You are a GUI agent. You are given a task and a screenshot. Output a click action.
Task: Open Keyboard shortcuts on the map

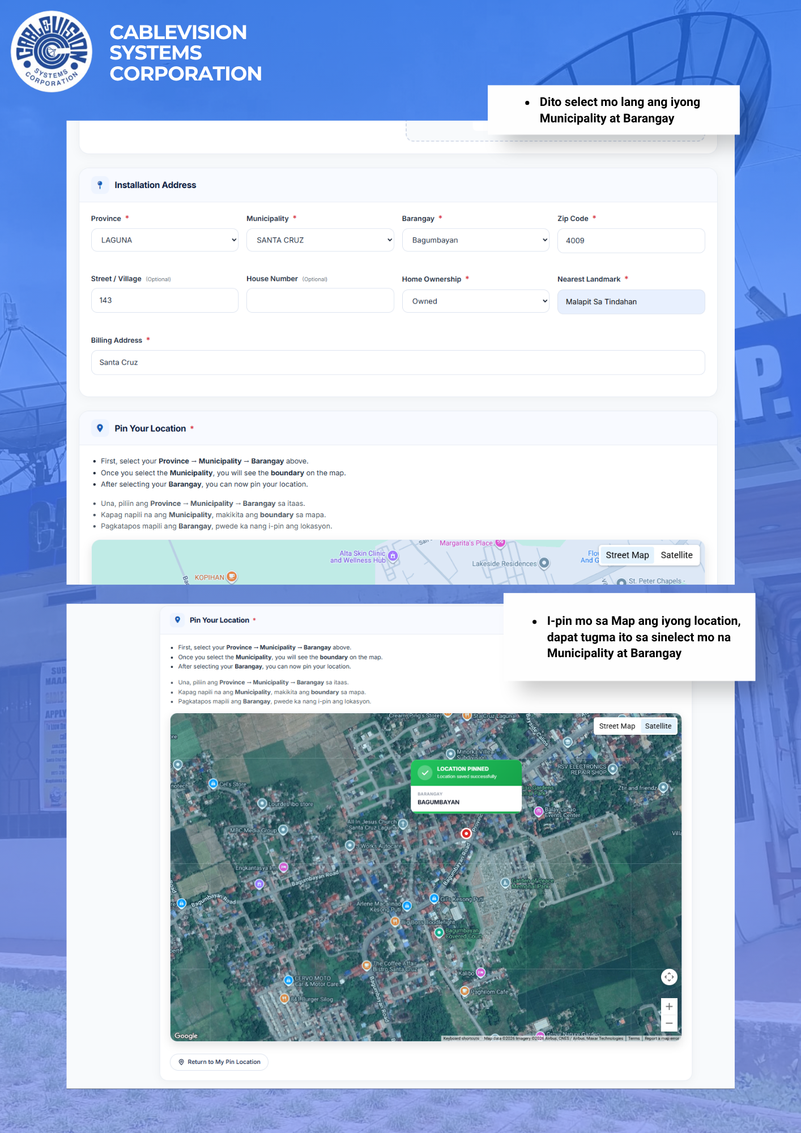point(461,1038)
